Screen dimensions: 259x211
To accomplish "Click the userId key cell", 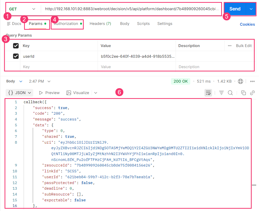I will coord(59,56).
